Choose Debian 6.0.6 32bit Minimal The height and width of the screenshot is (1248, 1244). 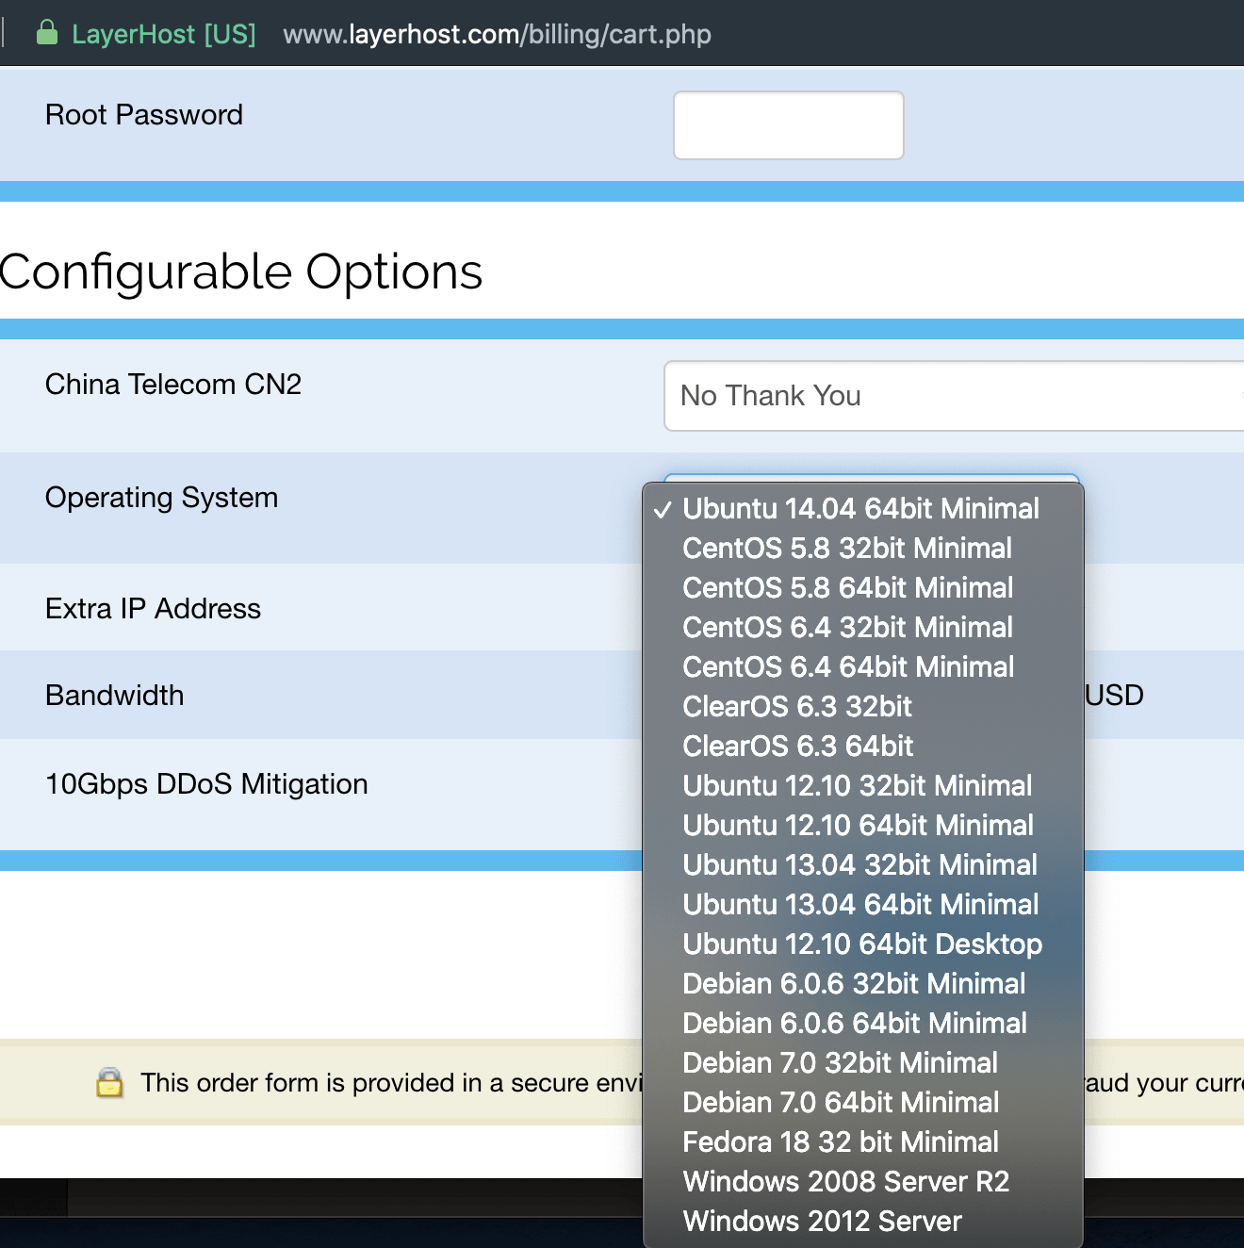click(854, 984)
